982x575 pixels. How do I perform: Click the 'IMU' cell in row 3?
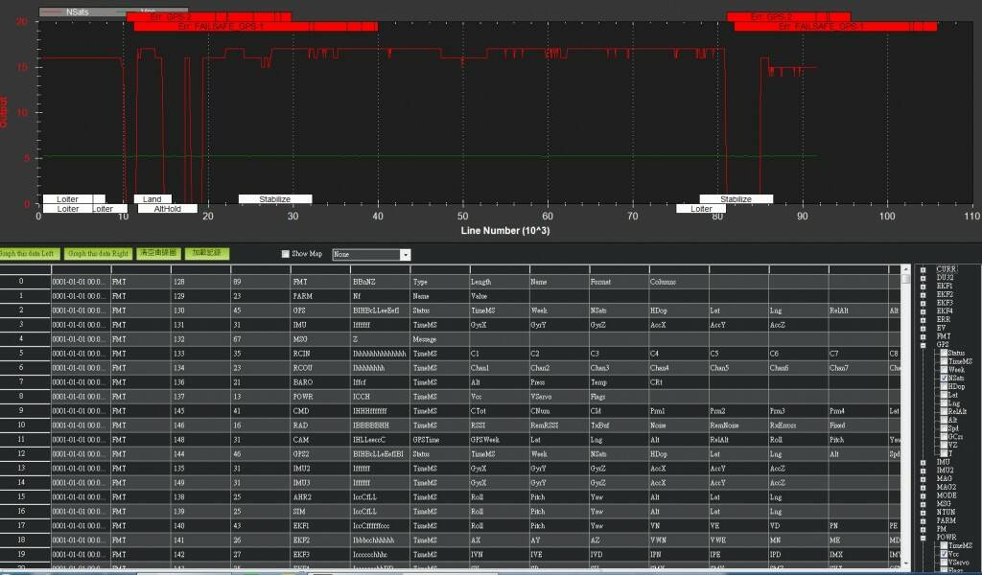pos(319,325)
